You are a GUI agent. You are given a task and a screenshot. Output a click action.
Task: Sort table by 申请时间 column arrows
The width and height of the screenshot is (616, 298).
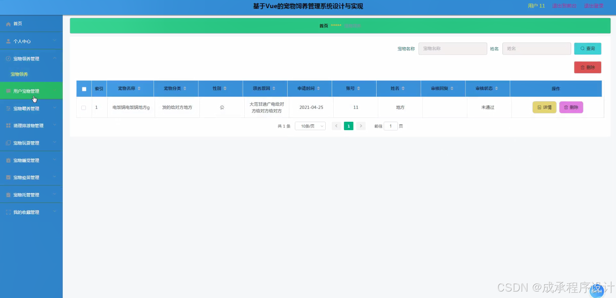pos(318,88)
